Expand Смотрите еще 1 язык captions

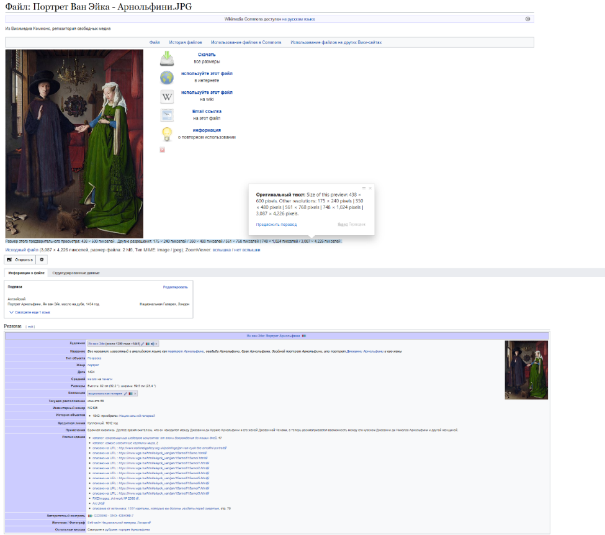(30, 312)
